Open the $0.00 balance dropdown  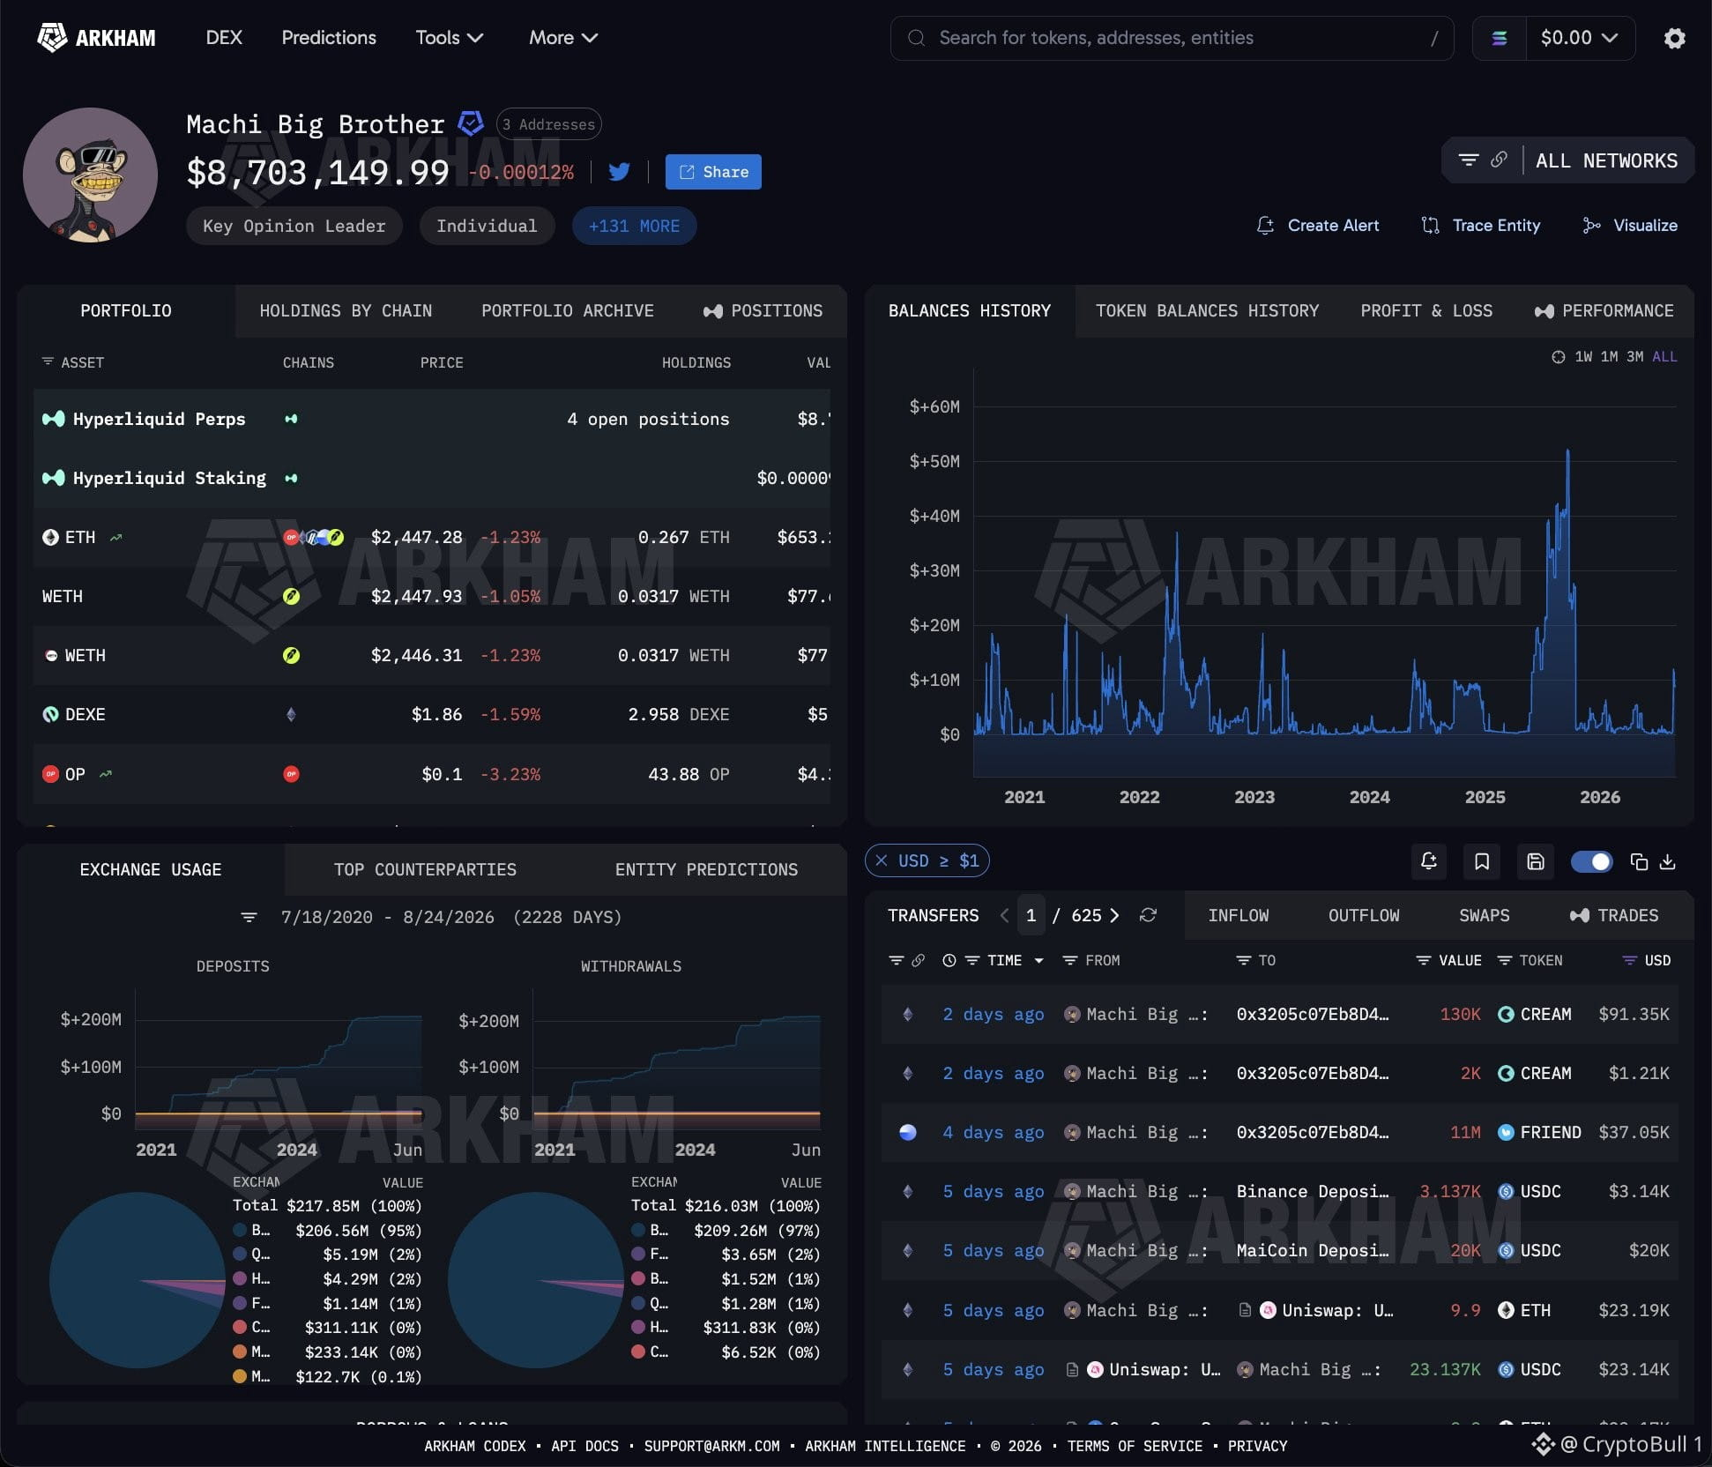pyautogui.click(x=1579, y=38)
